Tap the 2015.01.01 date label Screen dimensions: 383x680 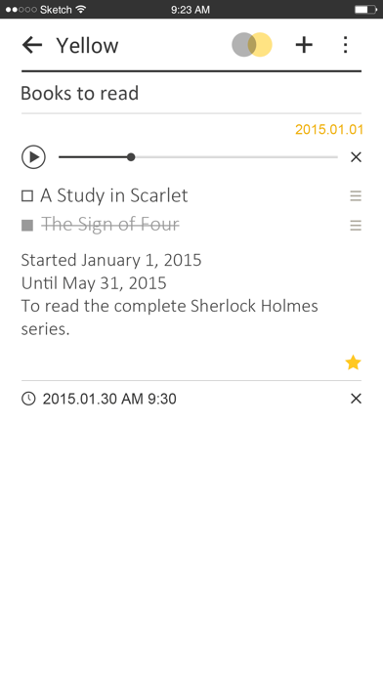329,129
